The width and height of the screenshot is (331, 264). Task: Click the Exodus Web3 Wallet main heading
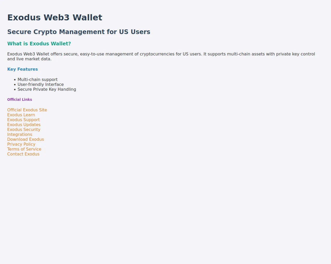click(55, 18)
